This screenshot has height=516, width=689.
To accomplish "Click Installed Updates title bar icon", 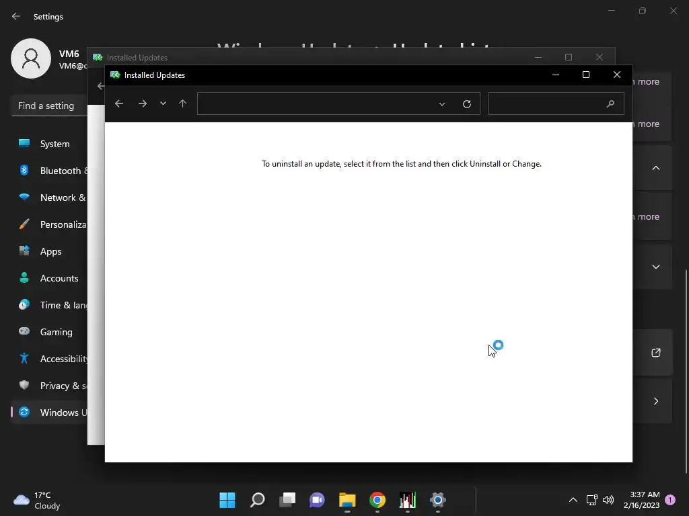I will pyautogui.click(x=115, y=75).
